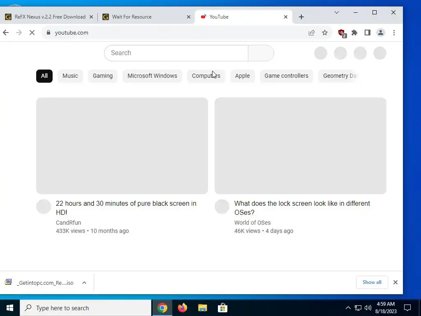The image size is (421, 316).
Task: Click Show all downloads
Action: 372,282
